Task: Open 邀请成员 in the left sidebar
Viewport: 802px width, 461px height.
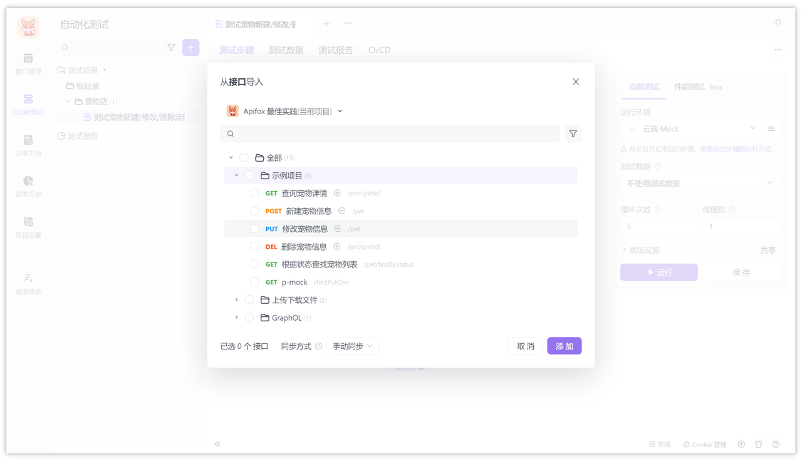Action: pos(28,284)
